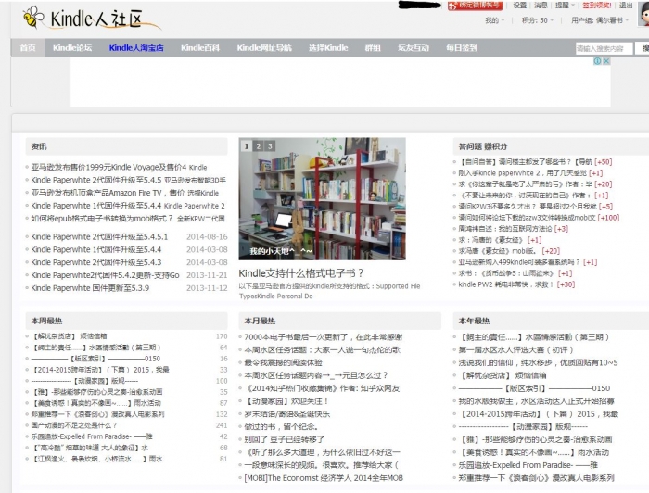Screen dimensions: 649x493
Task: Open 岁末结语/寄语&圣诞快乐 thread
Action: point(287,414)
